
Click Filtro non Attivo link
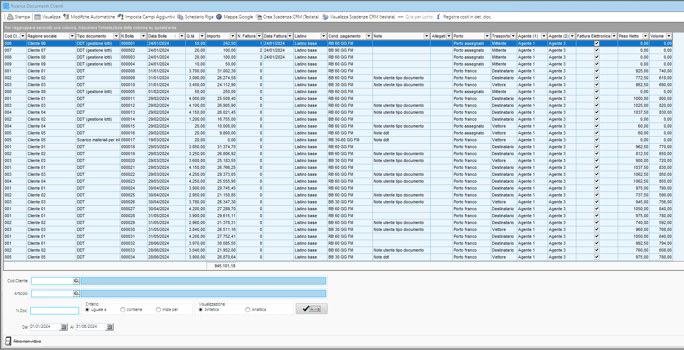27,341
